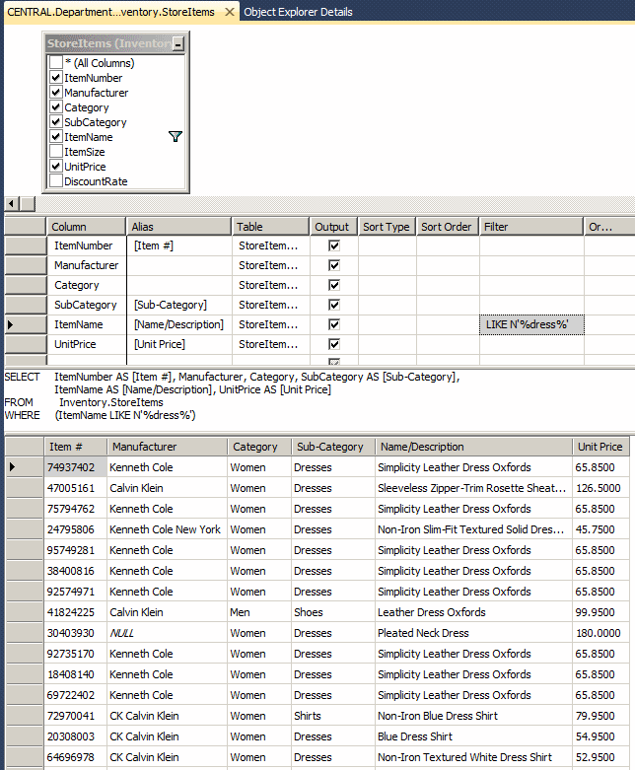Select the Shoes sub-category cell
Screen dimensions: 635x770
(x=333, y=612)
